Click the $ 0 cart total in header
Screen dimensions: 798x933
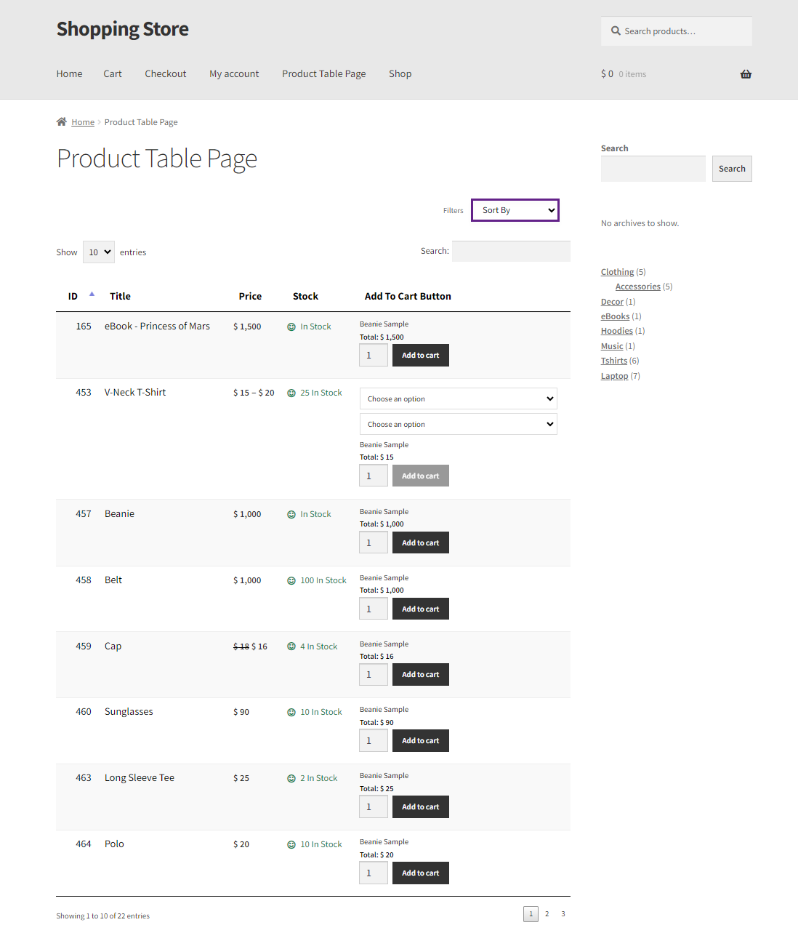[x=607, y=74]
